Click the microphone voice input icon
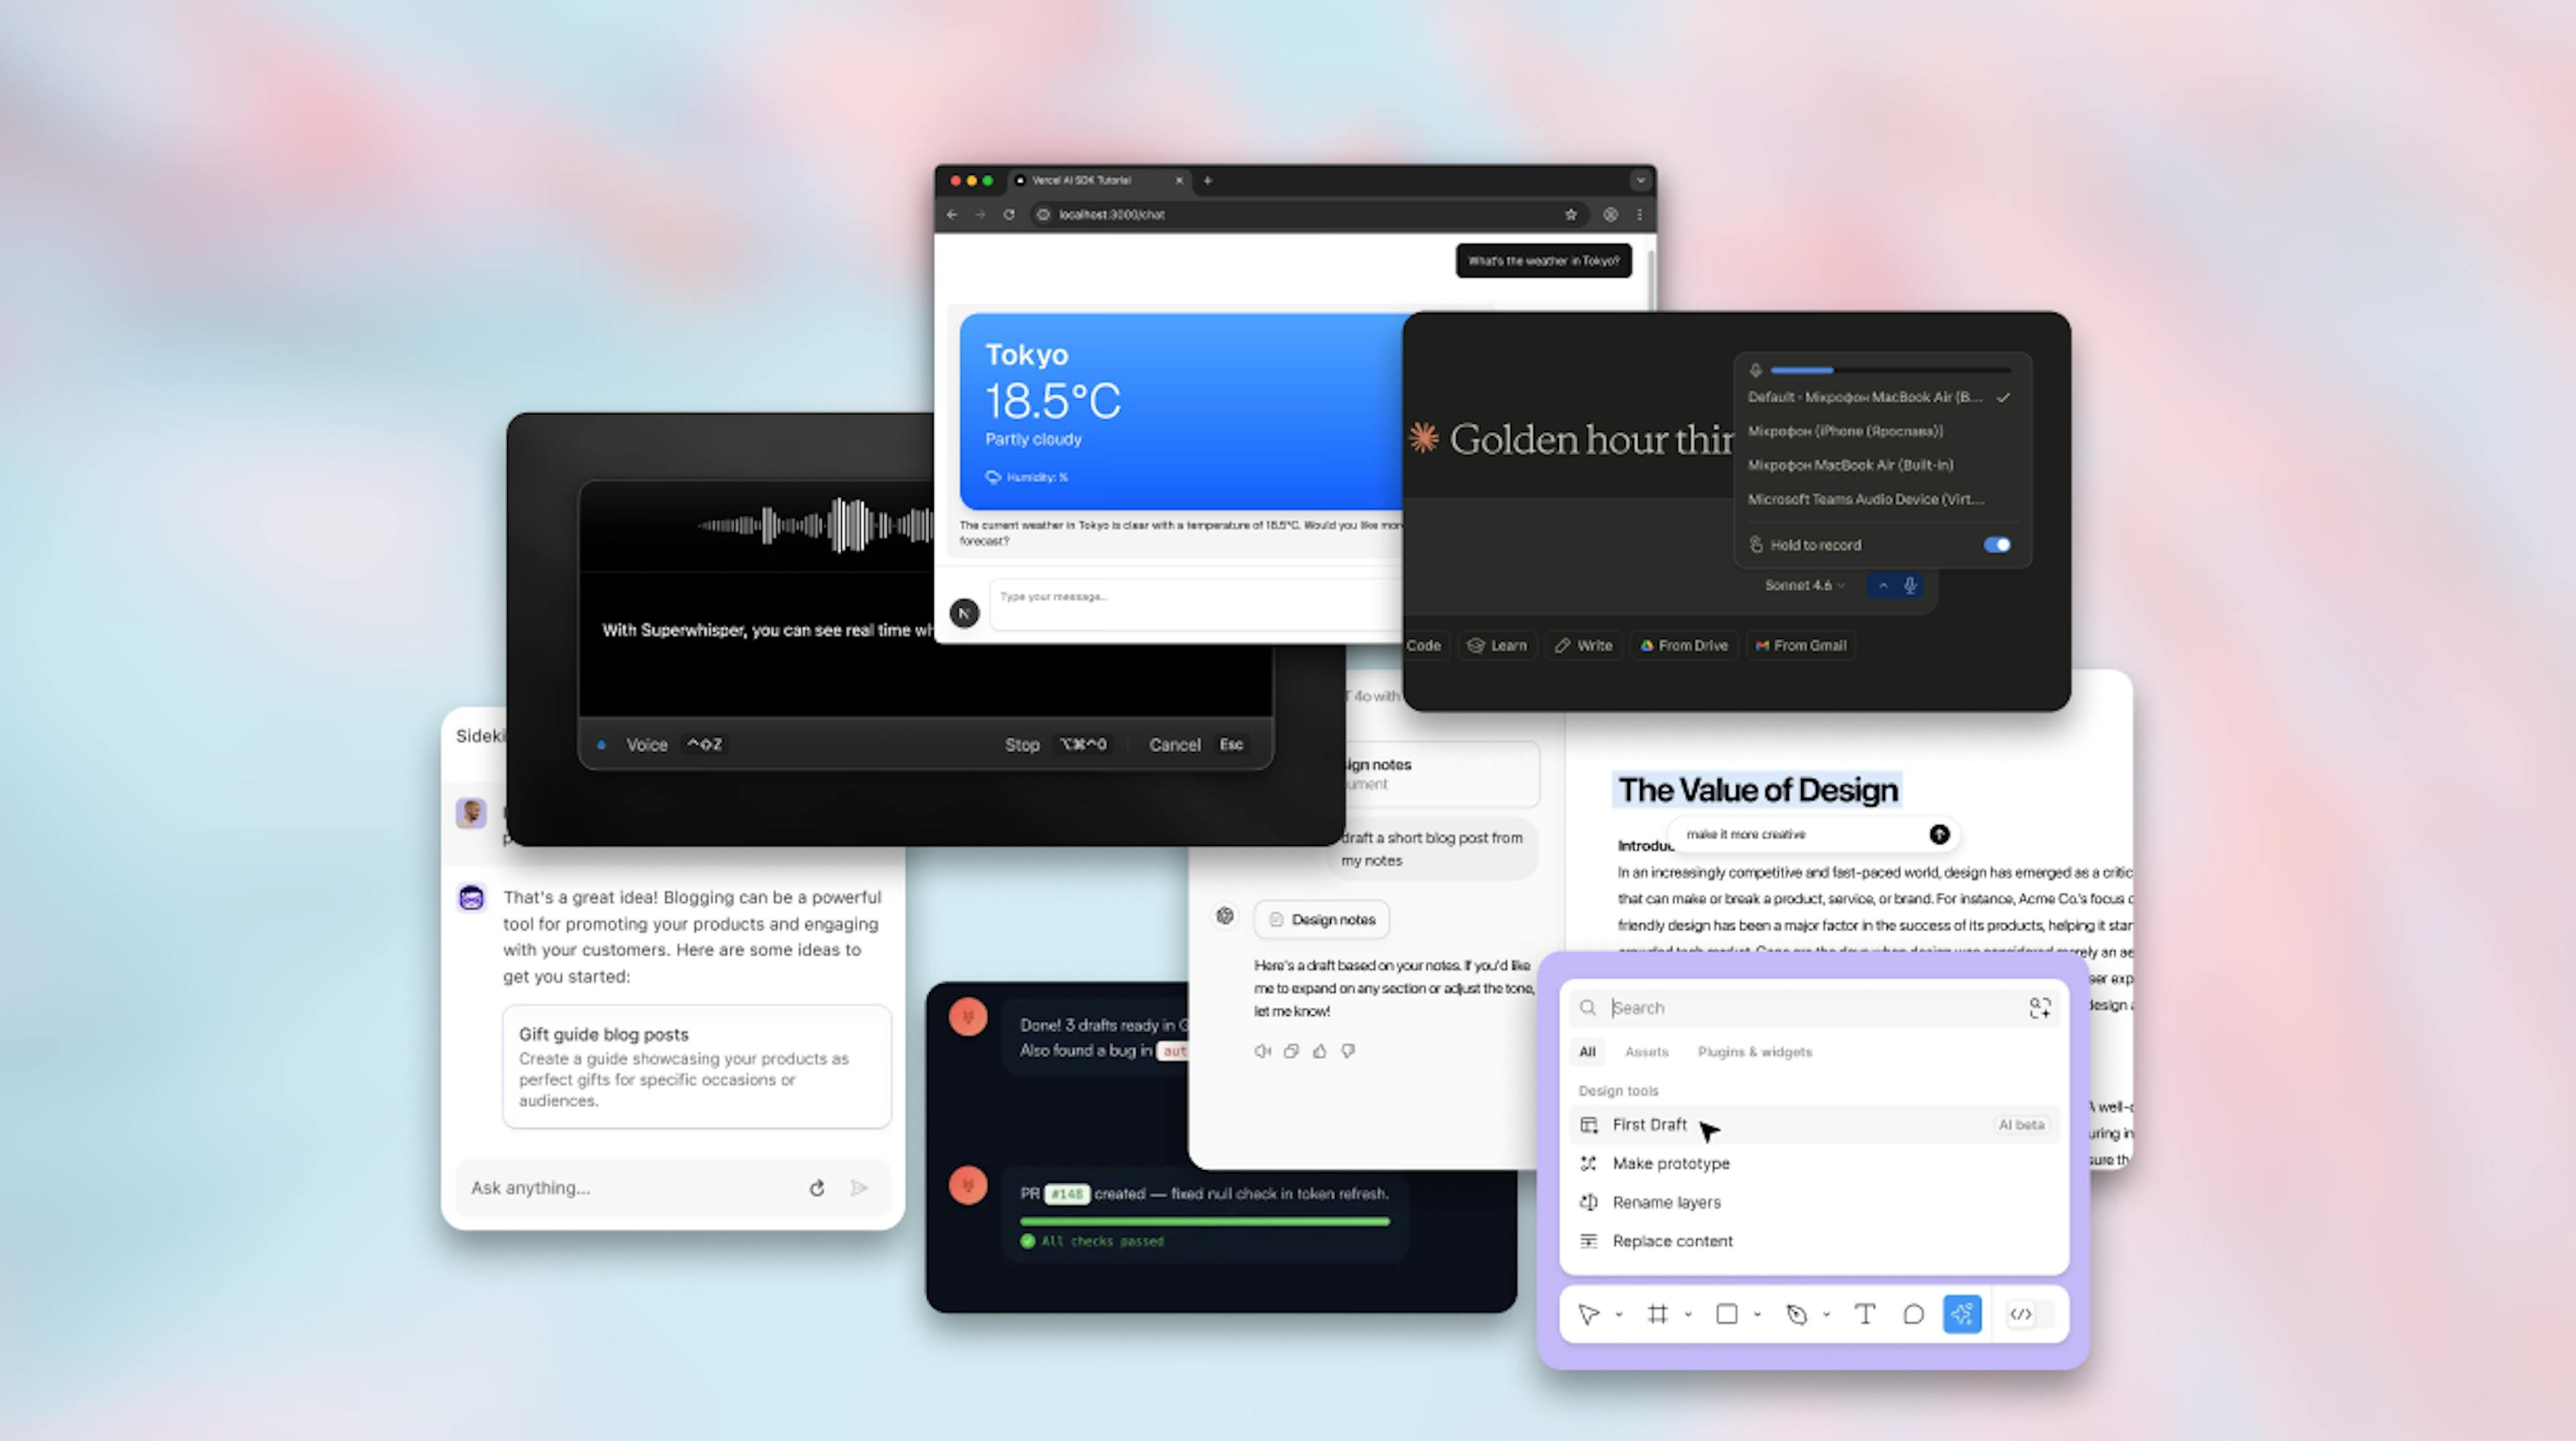The width and height of the screenshot is (2576, 1441). pyautogui.click(x=1910, y=586)
